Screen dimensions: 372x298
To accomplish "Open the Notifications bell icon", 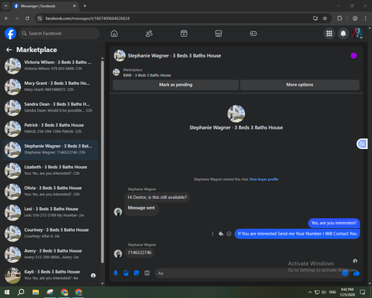I will pos(343,34).
